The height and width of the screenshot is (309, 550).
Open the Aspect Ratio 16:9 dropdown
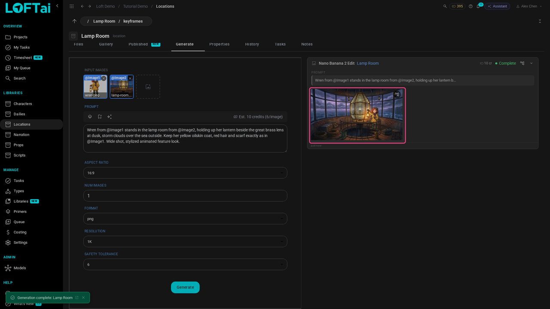(x=185, y=173)
